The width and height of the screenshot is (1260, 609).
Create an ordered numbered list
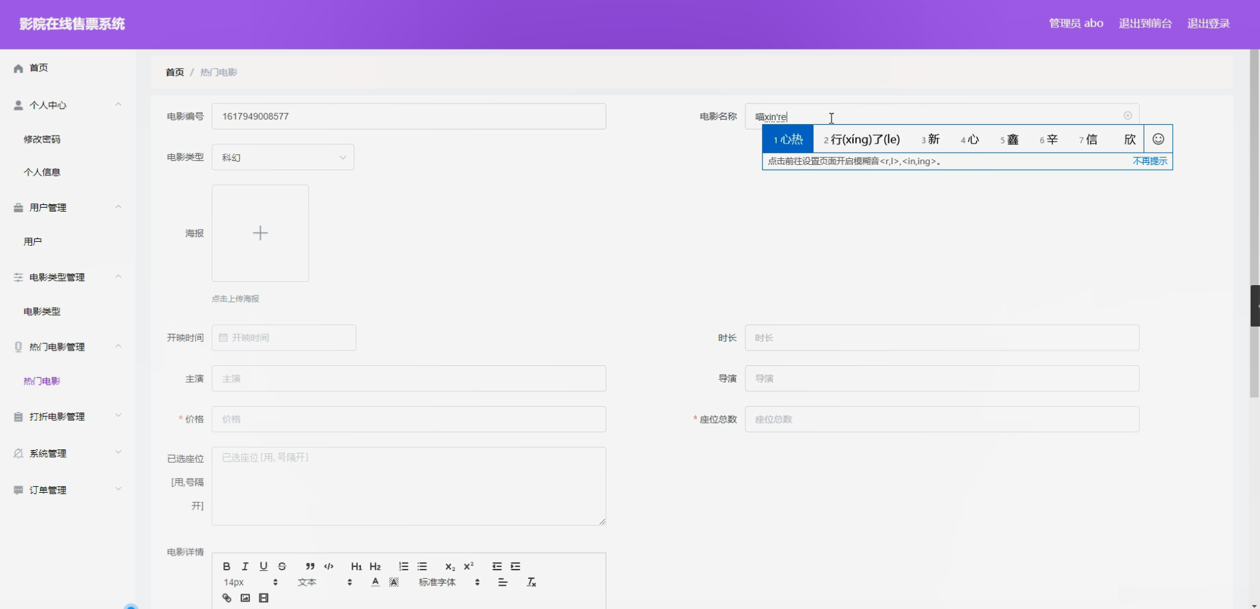(x=404, y=566)
